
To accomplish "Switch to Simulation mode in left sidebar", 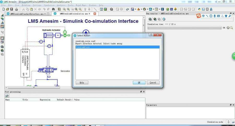I will point(2,27).
